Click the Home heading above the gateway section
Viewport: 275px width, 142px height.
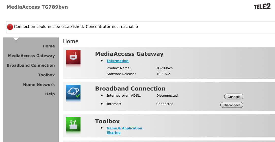[x=71, y=41]
